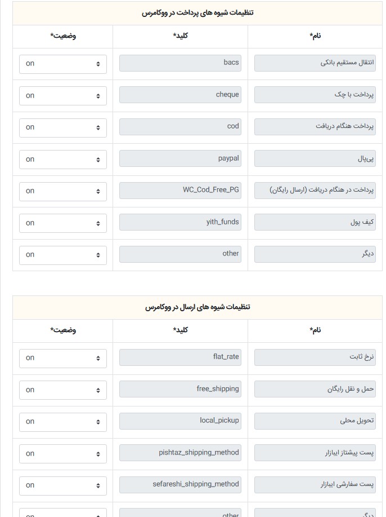Expand status select for WC_Cod_Free_PG row

(x=63, y=191)
